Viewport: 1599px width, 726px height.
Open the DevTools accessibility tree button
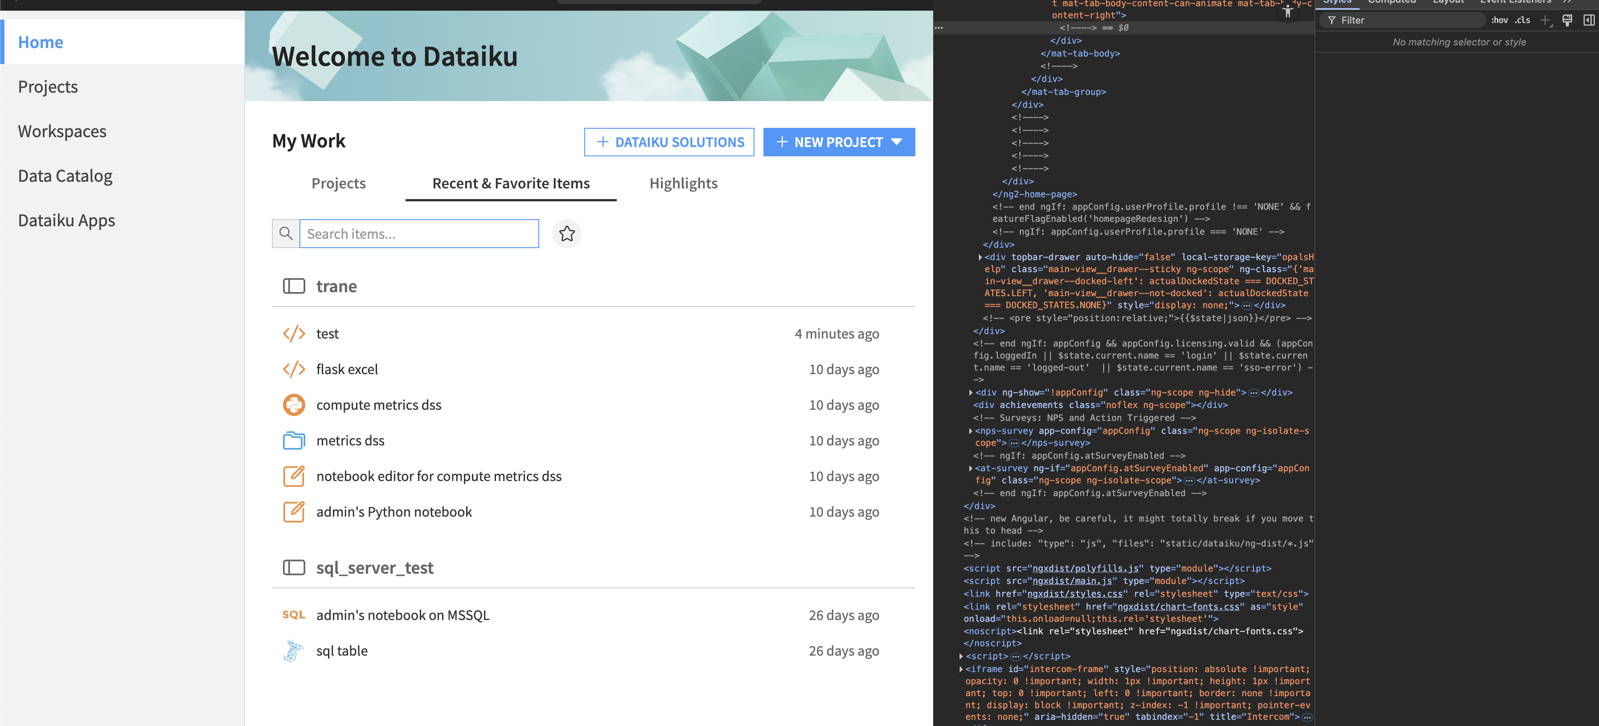click(x=1287, y=11)
